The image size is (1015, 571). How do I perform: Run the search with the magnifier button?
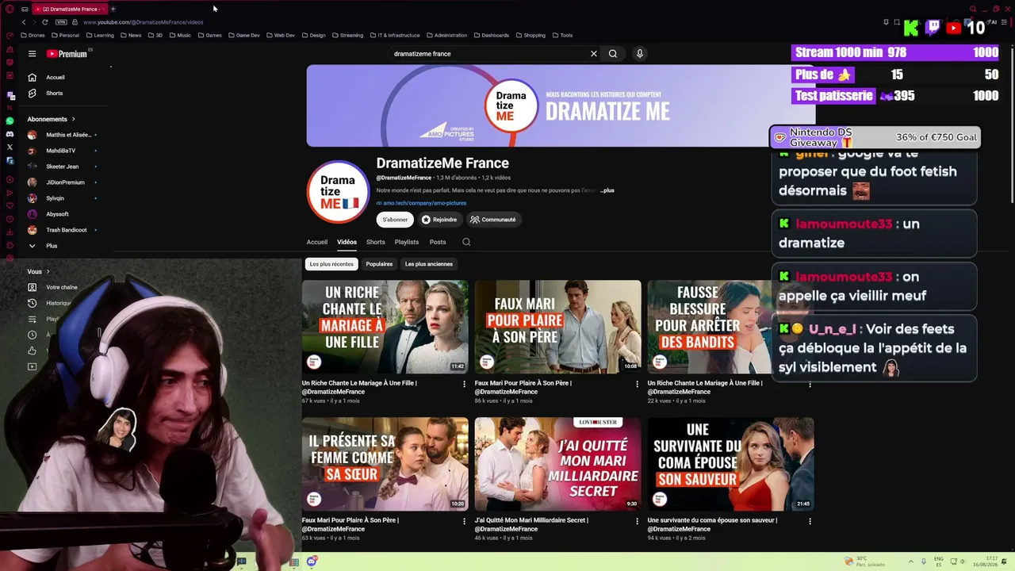point(613,54)
